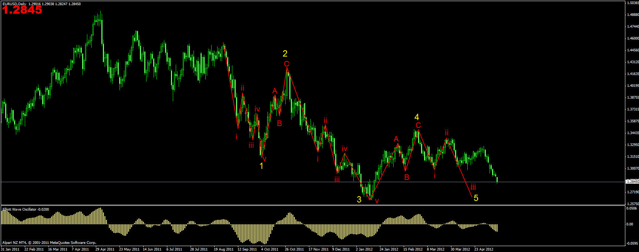
Task: Click the 19 Aug 2011 date label
Action: 223,249
